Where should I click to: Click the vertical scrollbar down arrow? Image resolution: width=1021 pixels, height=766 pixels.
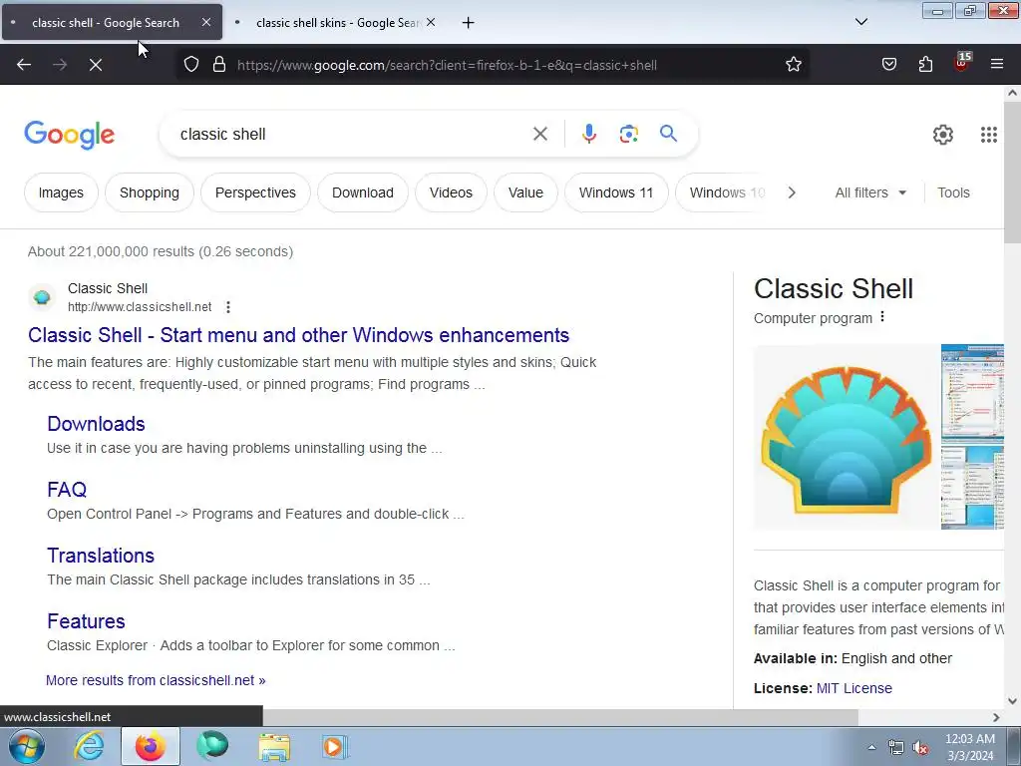click(x=1013, y=701)
